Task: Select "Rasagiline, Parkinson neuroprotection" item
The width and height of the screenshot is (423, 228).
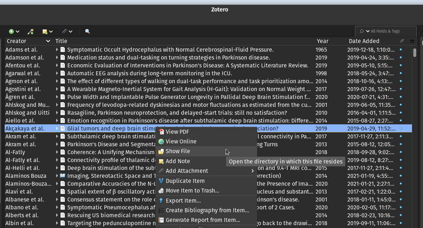Action: [177, 113]
